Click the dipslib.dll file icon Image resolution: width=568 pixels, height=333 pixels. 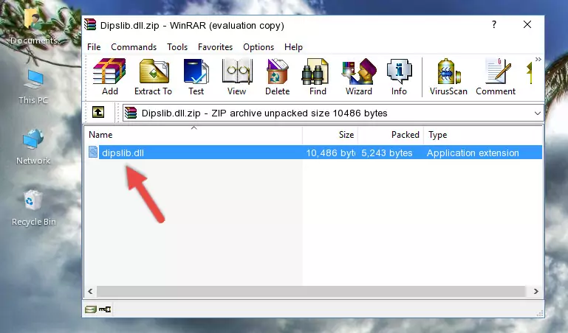[93, 152]
